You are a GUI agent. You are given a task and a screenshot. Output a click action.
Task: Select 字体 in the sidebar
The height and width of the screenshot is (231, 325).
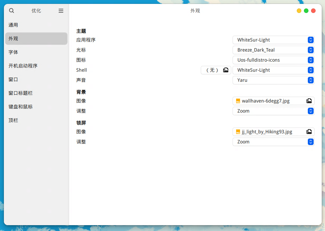tap(36, 52)
